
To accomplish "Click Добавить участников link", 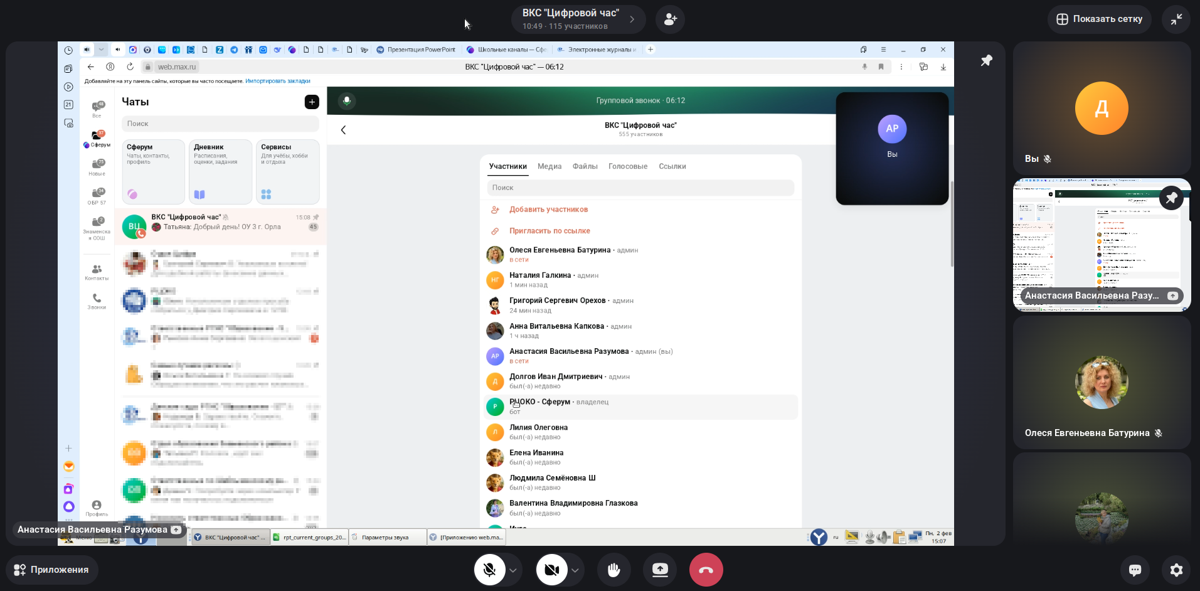I will 548,210.
